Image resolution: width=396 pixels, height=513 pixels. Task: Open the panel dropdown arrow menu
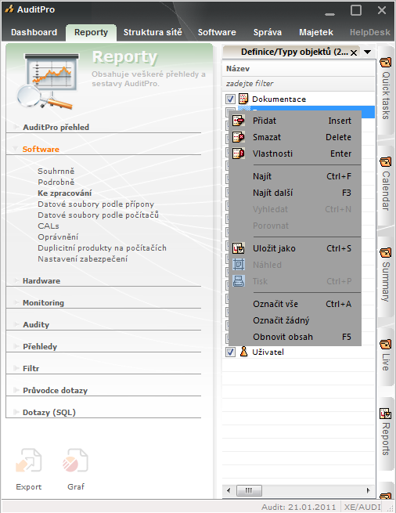pyautogui.click(x=368, y=52)
